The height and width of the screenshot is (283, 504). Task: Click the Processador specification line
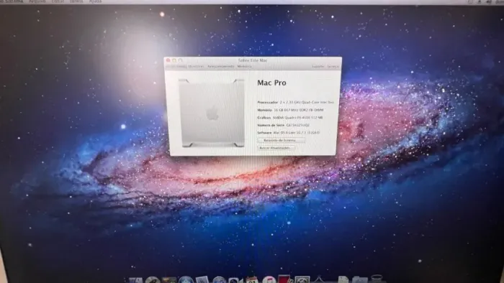click(x=295, y=102)
